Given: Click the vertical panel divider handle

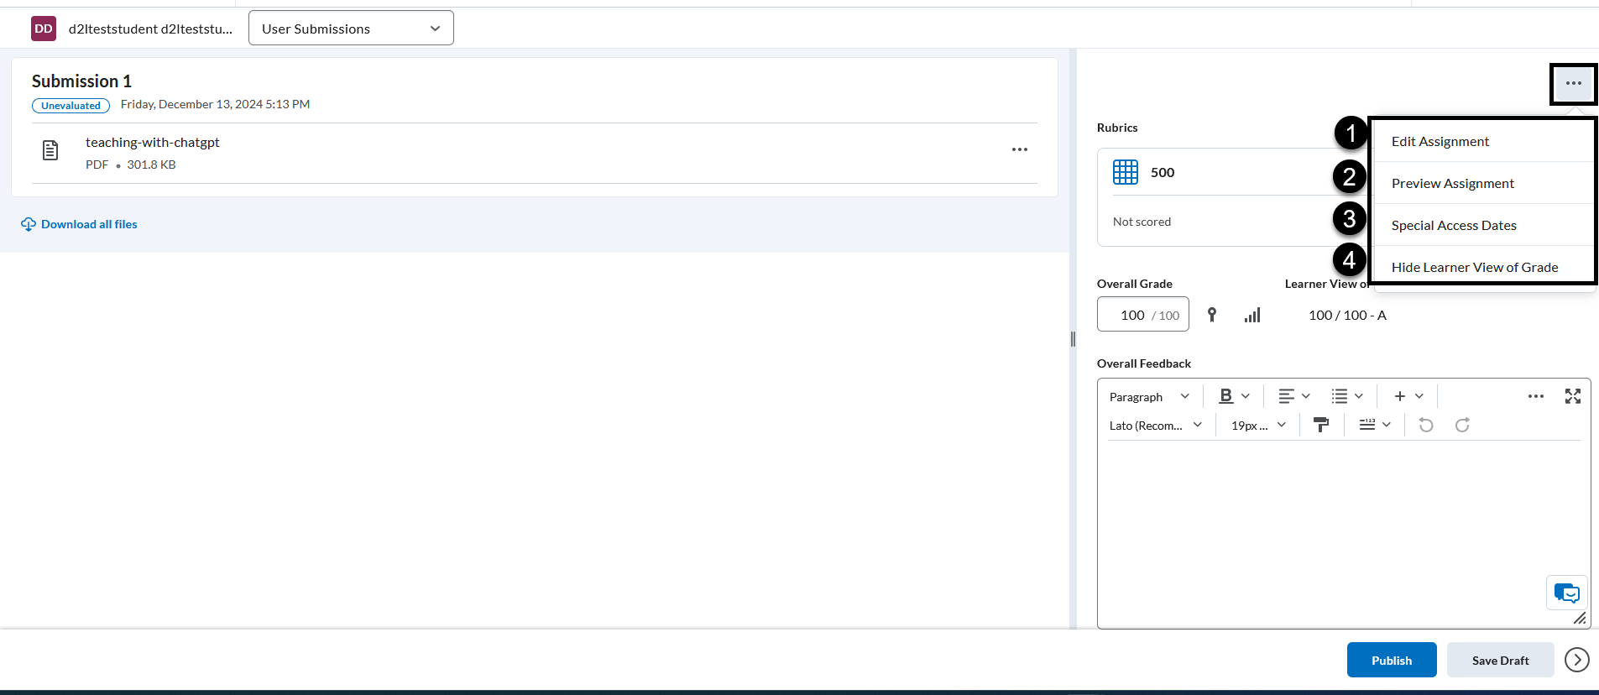Looking at the screenshot, I should pyautogui.click(x=1073, y=339).
